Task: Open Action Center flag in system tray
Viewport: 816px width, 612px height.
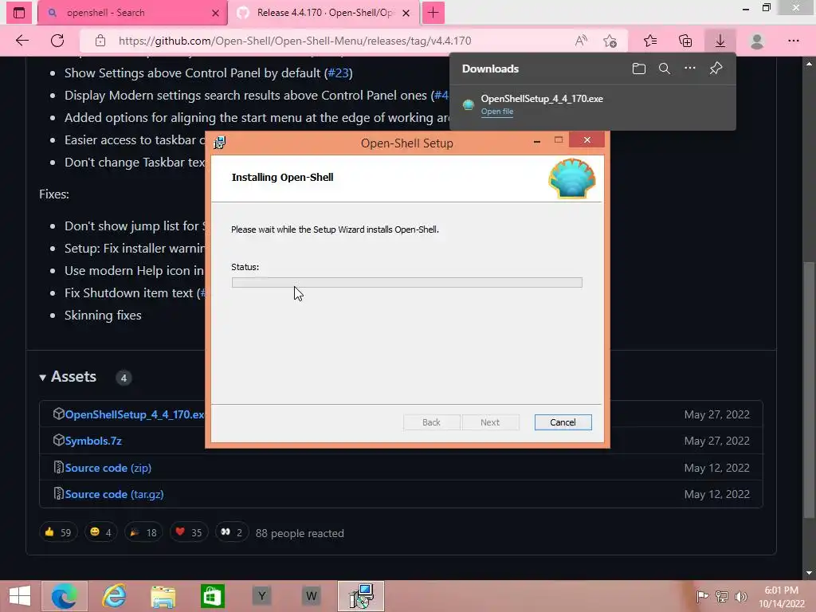Action: [x=702, y=596]
